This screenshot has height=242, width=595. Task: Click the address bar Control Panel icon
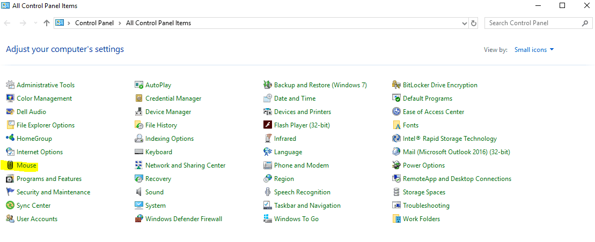tap(60, 22)
